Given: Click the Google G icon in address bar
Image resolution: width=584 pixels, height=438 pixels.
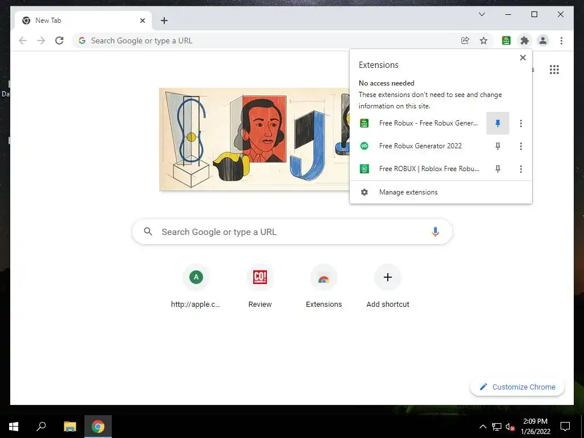Looking at the screenshot, I should 82,40.
